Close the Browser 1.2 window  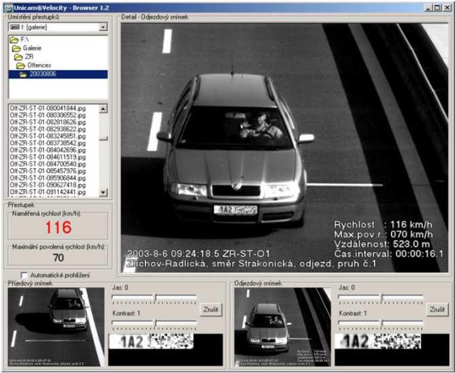point(447,8)
